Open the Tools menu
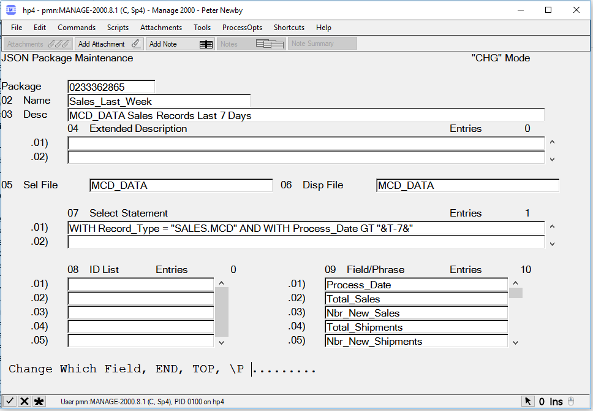593x411 pixels. pyautogui.click(x=202, y=28)
